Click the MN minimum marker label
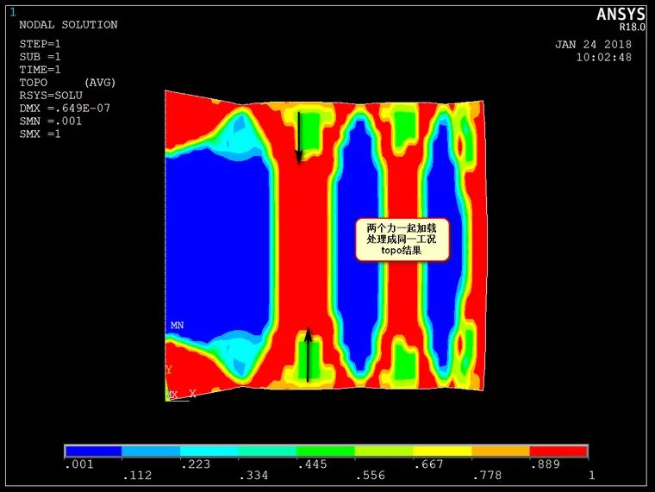 pos(178,325)
